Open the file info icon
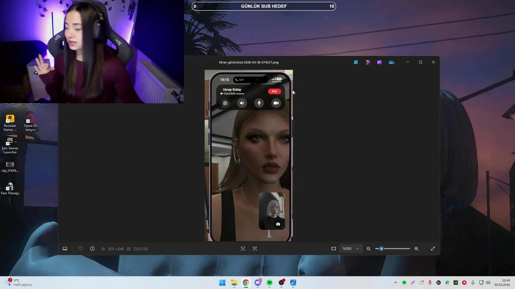The height and width of the screenshot is (289, 515). click(92, 249)
